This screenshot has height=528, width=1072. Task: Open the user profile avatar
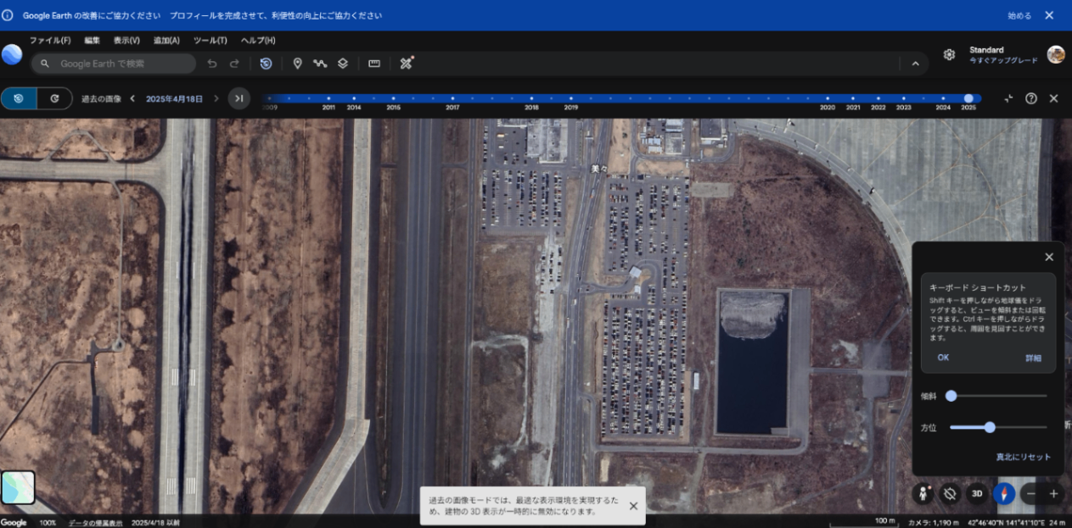tap(1056, 54)
